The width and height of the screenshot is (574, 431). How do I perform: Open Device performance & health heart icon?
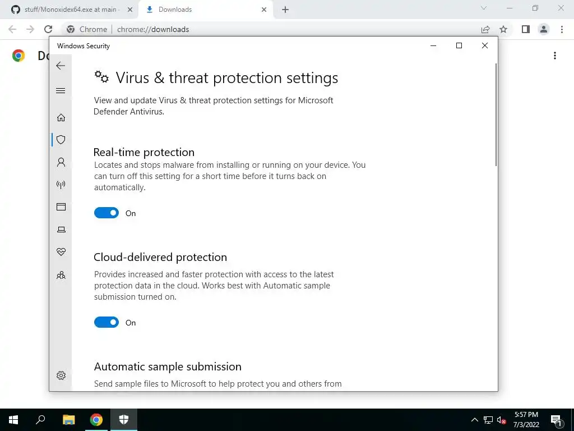61,252
